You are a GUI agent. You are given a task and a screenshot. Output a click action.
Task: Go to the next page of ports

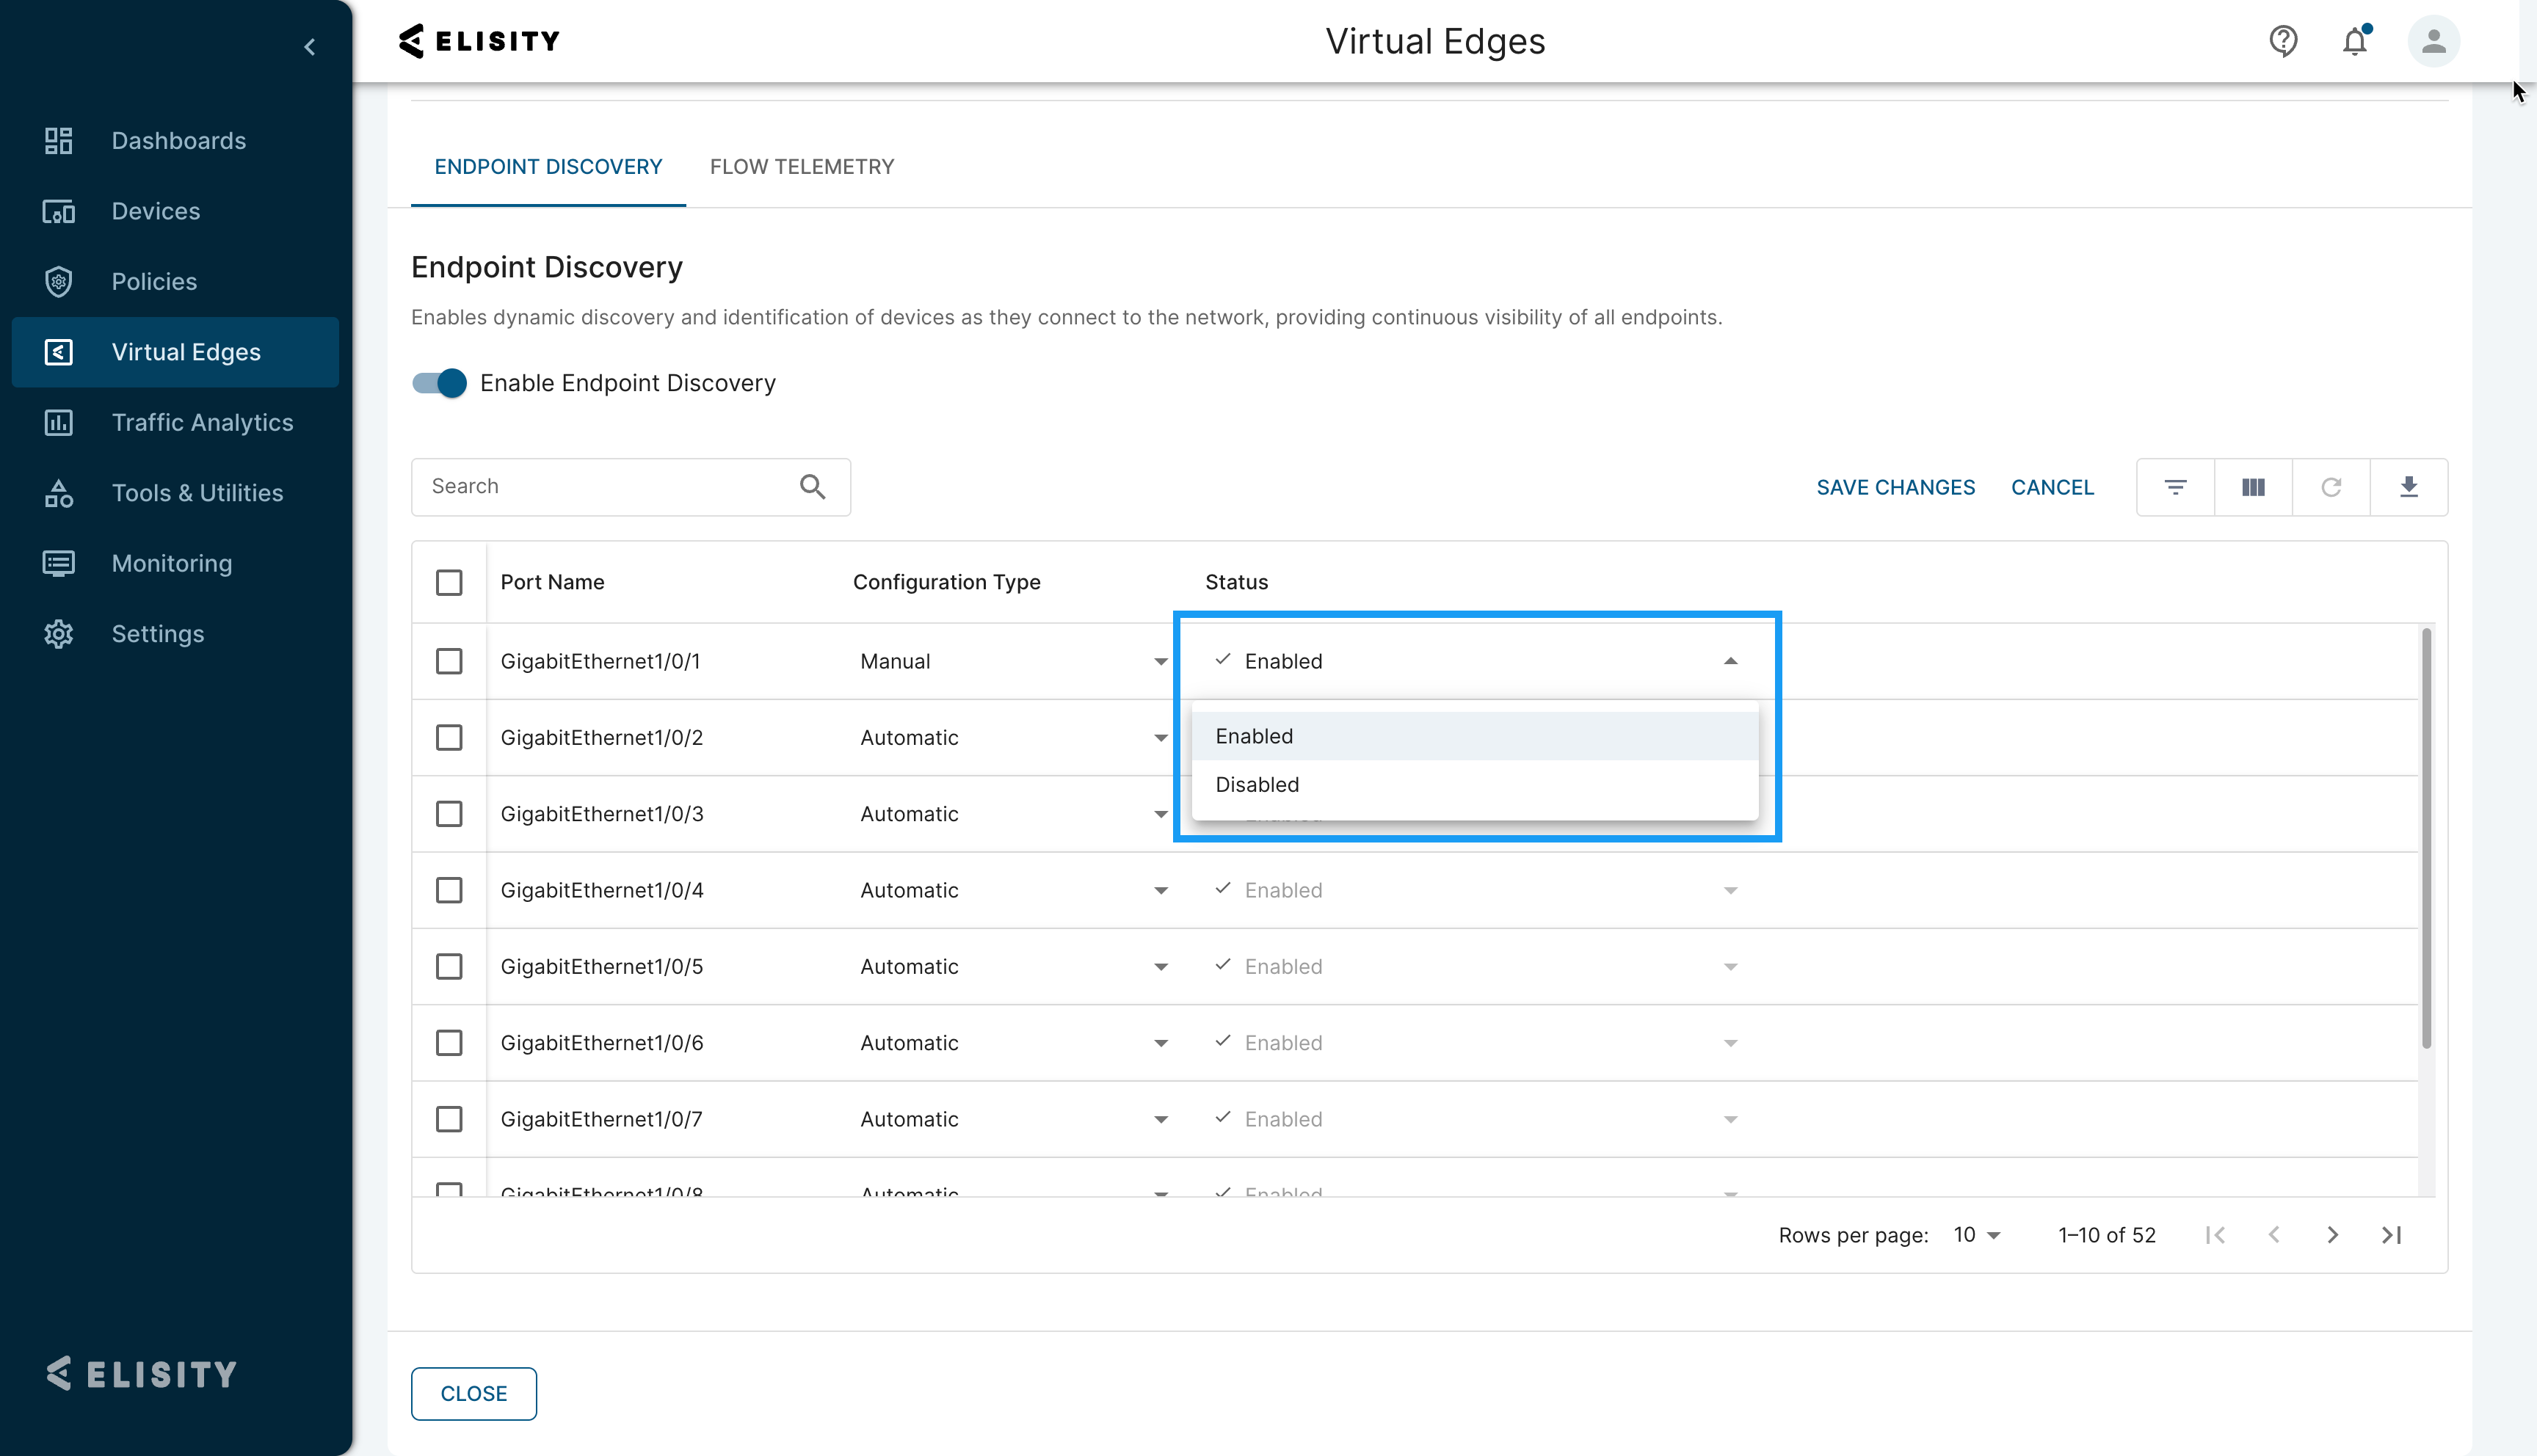tap(2332, 1235)
